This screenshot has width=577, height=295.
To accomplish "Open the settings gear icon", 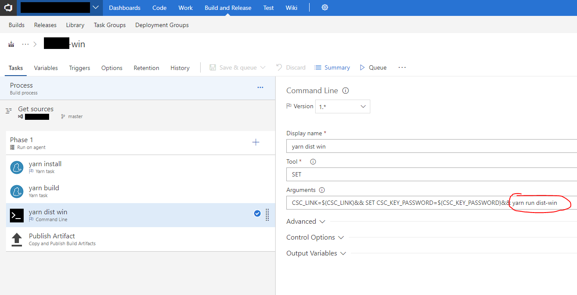I will 325,8.
